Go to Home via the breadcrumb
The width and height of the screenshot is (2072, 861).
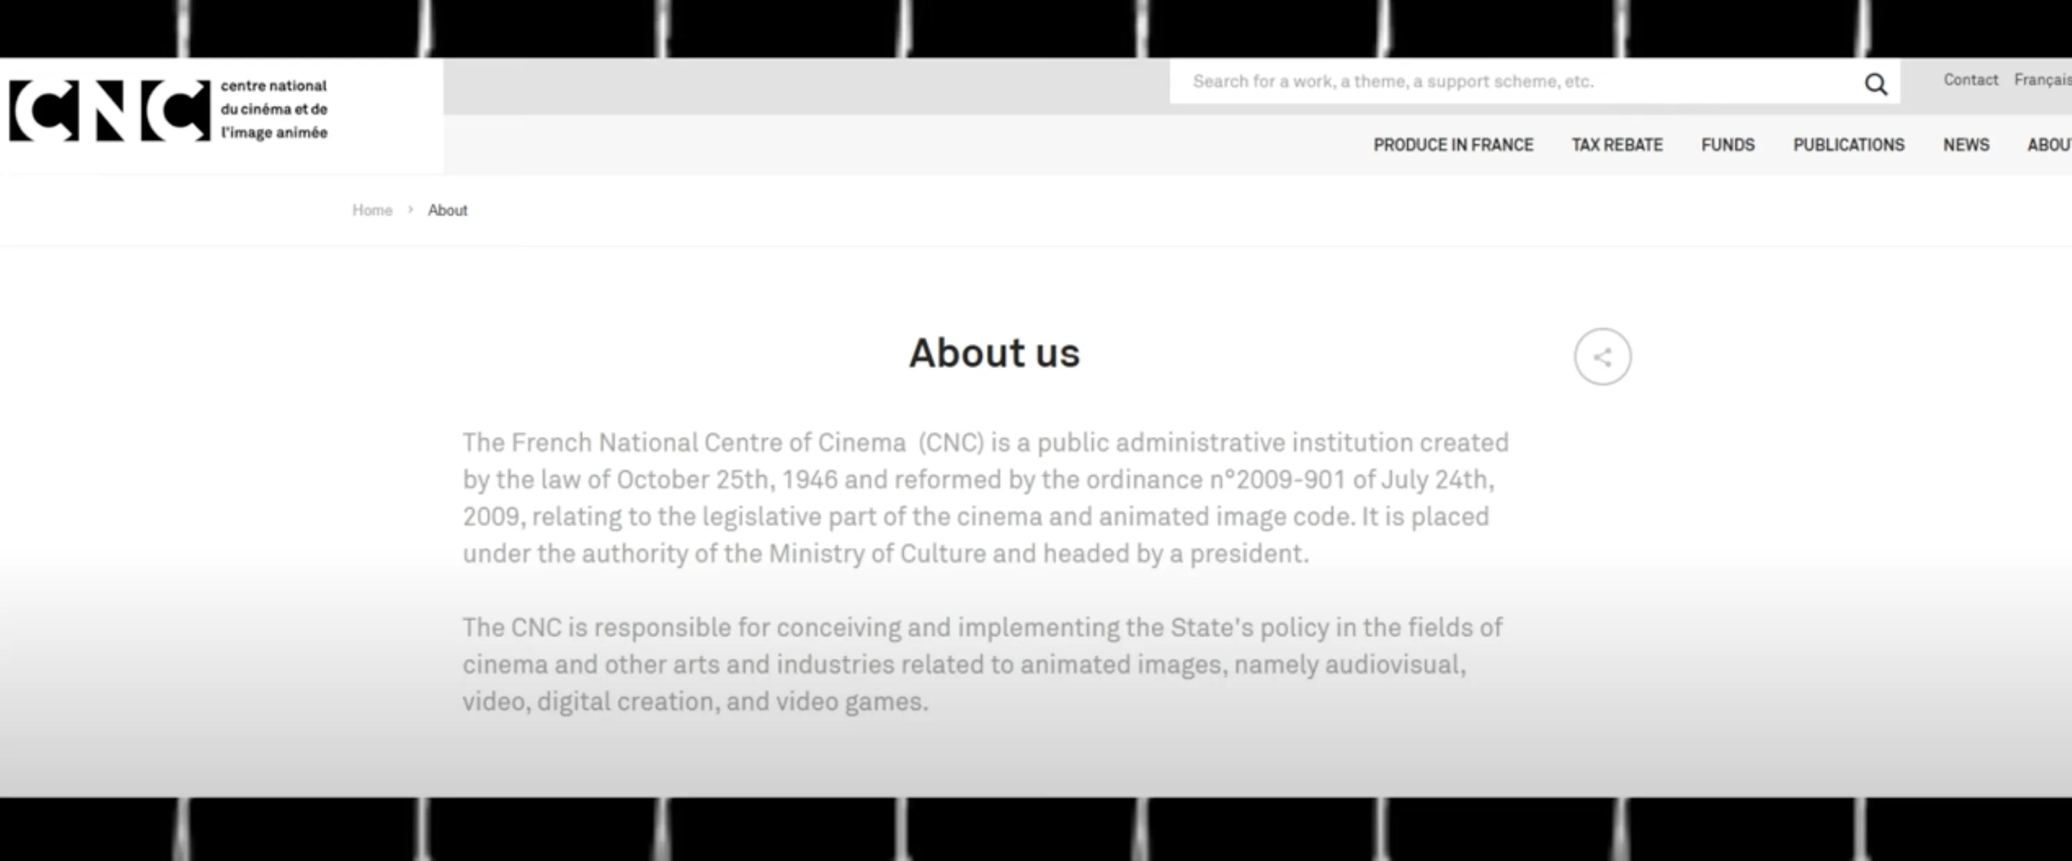point(372,210)
